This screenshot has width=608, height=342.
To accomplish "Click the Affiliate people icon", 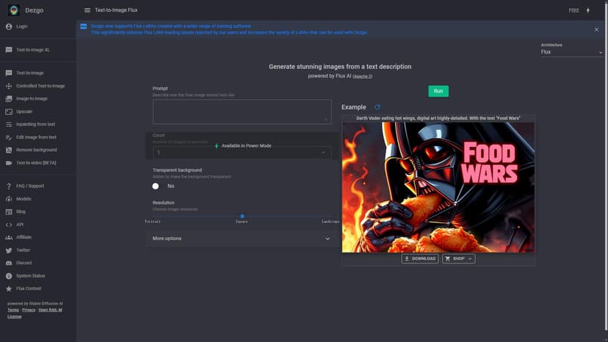I will 9,237.
